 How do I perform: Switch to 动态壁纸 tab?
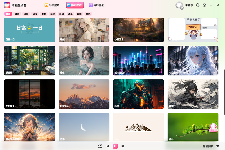(x=53, y=5)
